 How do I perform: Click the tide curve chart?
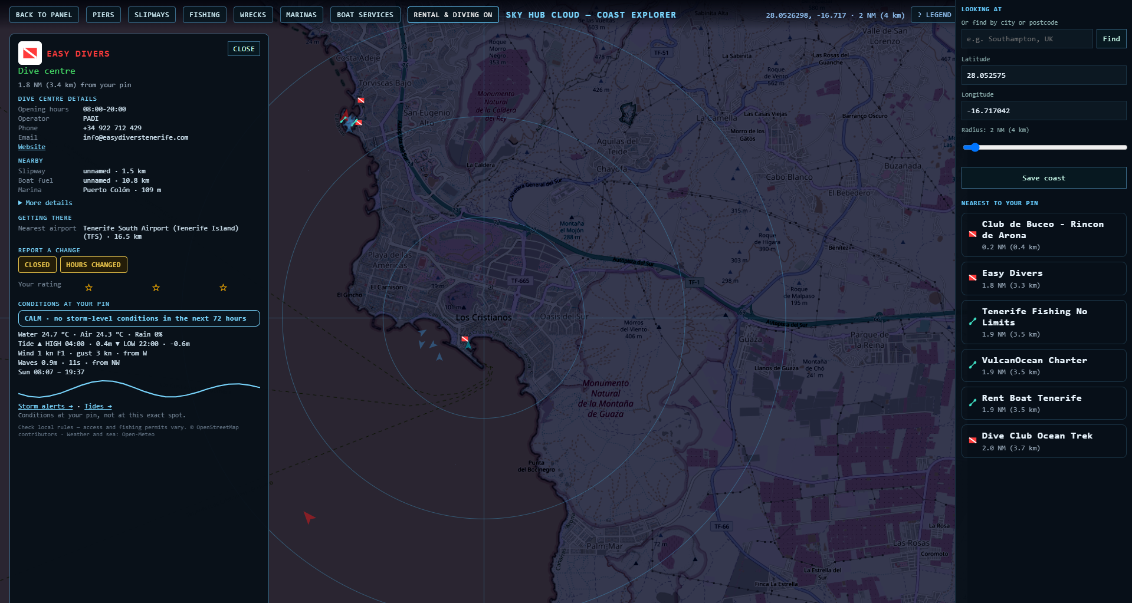(139, 389)
